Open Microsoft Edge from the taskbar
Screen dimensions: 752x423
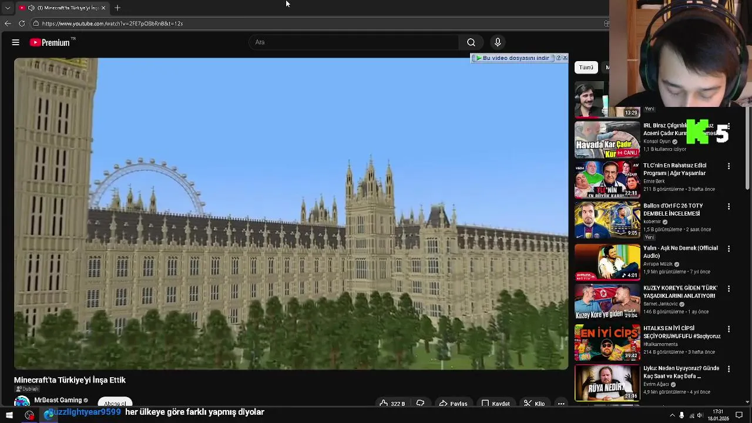(49, 415)
